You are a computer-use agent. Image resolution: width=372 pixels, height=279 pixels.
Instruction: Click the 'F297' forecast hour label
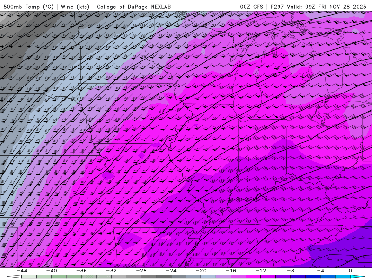[x=277, y=7]
